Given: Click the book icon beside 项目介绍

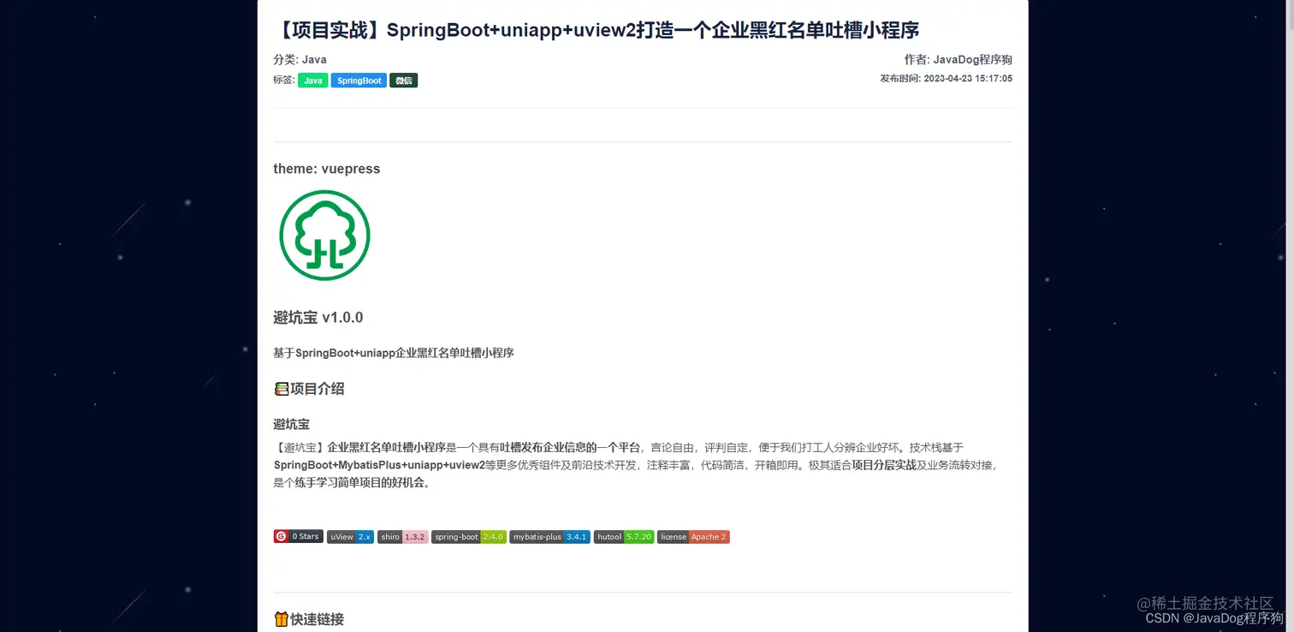Looking at the screenshot, I should pos(282,388).
